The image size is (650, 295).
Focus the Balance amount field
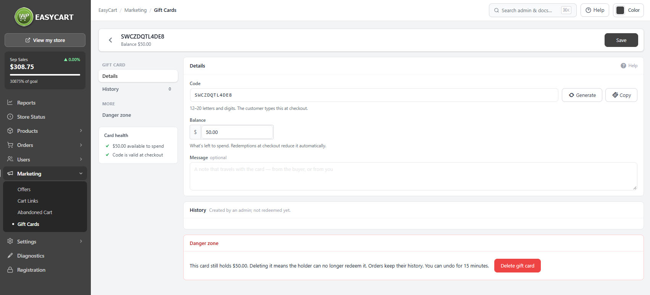237,132
